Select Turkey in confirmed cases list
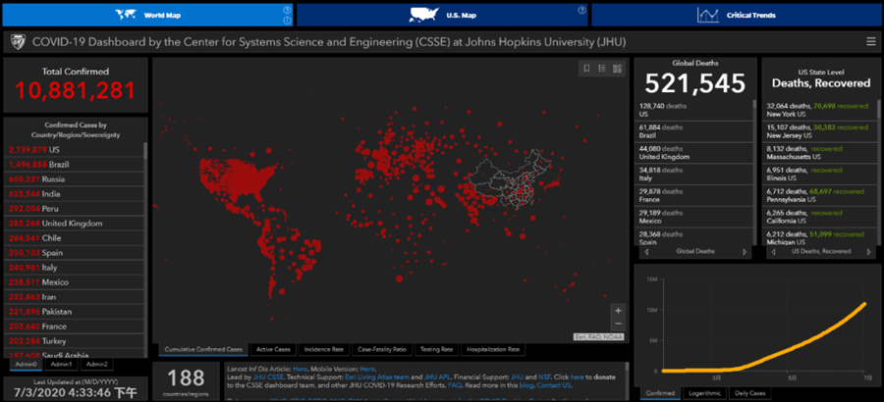 point(76,340)
